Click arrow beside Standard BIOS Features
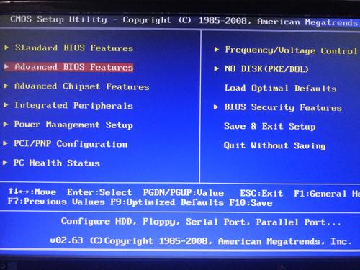Viewport: 360px width, 270px height. [x=6, y=48]
